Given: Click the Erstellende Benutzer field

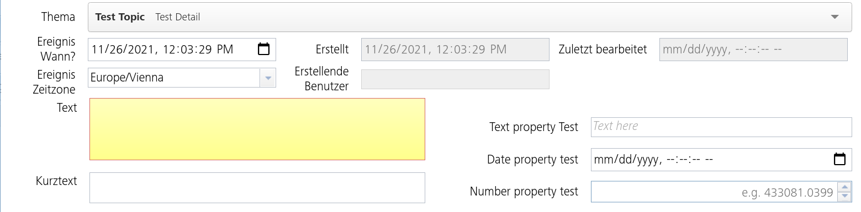Looking at the screenshot, I should click(x=455, y=79).
